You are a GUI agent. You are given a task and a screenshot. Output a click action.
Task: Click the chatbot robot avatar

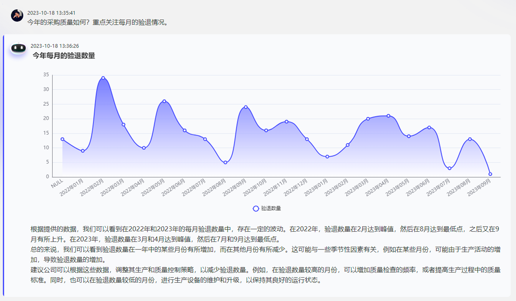18,48
